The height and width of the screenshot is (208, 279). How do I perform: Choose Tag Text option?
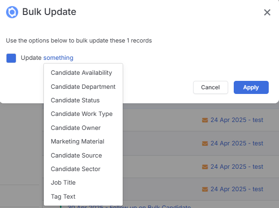pos(63,197)
